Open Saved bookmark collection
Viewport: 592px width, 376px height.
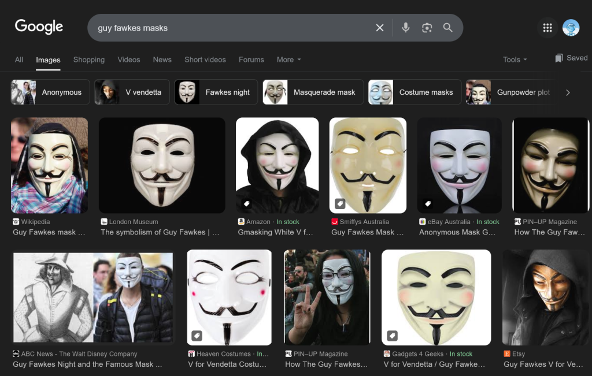coord(571,58)
